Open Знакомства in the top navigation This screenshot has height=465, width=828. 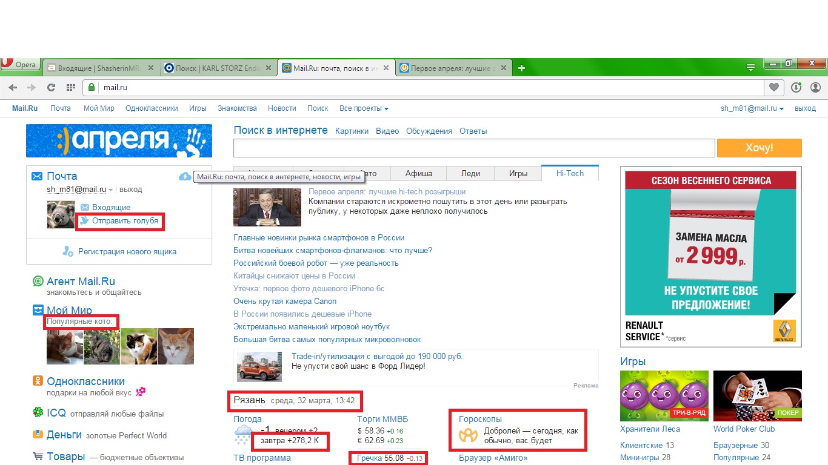click(238, 108)
